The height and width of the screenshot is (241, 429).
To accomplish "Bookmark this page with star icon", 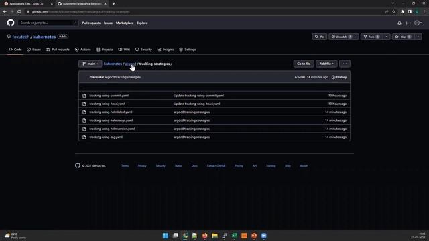I will 393,12.
